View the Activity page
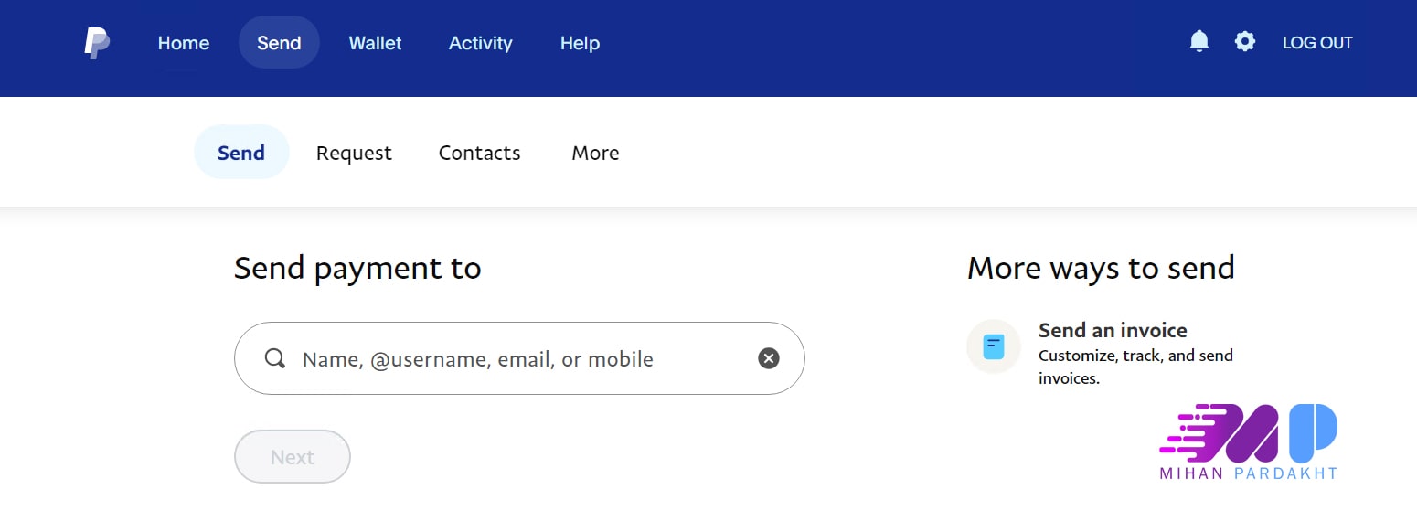Image resolution: width=1417 pixels, height=521 pixels. (480, 43)
